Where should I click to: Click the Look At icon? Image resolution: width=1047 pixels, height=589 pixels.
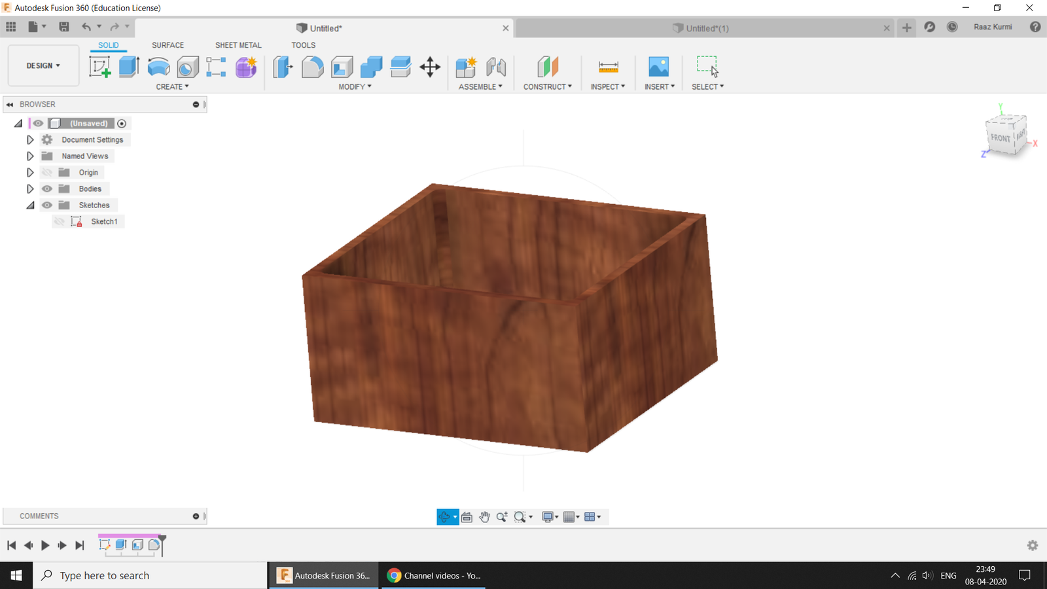pyautogui.click(x=467, y=517)
